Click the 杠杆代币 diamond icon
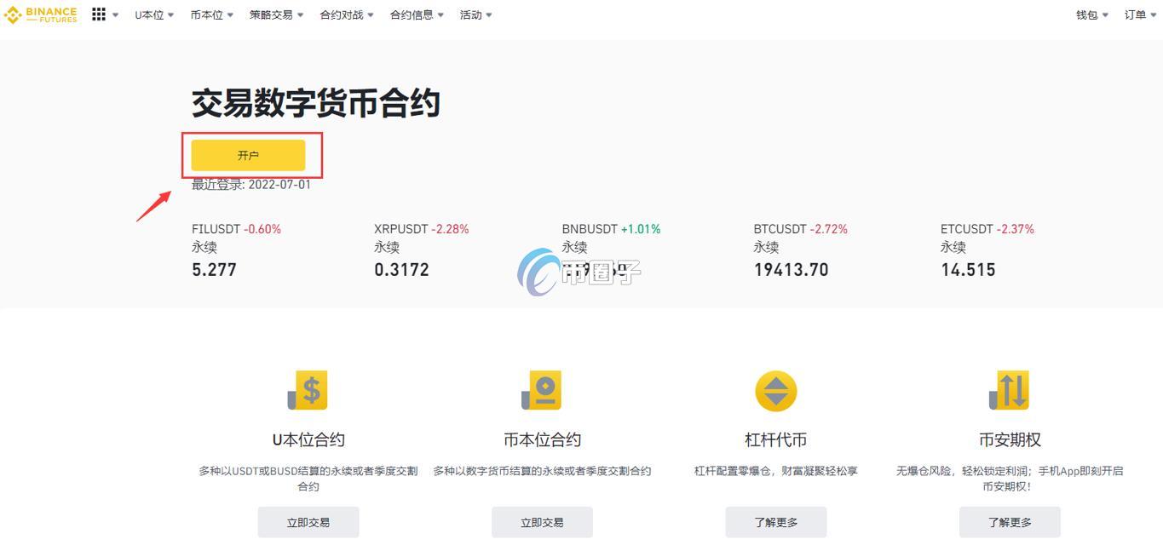Image resolution: width=1163 pixels, height=545 pixels. [x=774, y=390]
